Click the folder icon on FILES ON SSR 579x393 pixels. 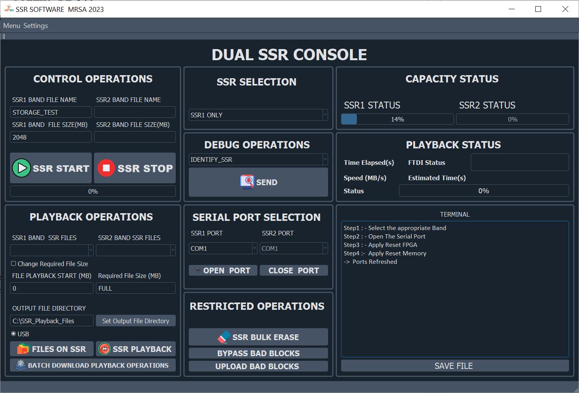coord(23,349)
